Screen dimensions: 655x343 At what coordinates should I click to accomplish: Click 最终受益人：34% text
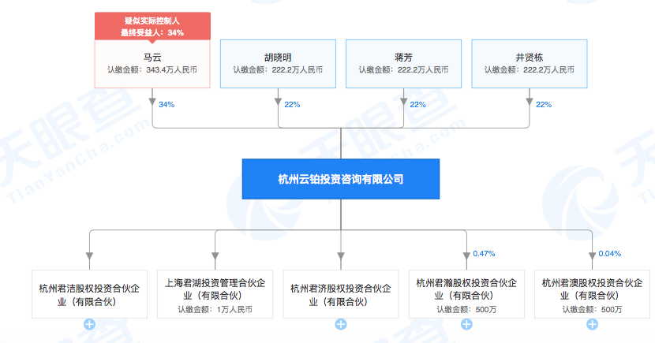[x=152, y=32]
